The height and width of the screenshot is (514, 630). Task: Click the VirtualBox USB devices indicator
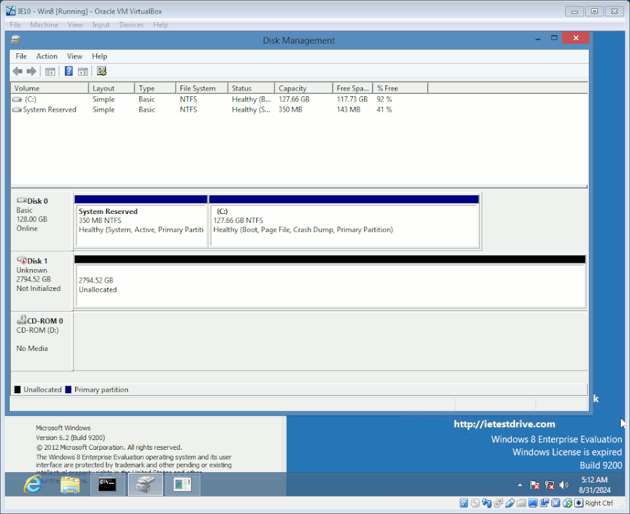click(510, 503)
